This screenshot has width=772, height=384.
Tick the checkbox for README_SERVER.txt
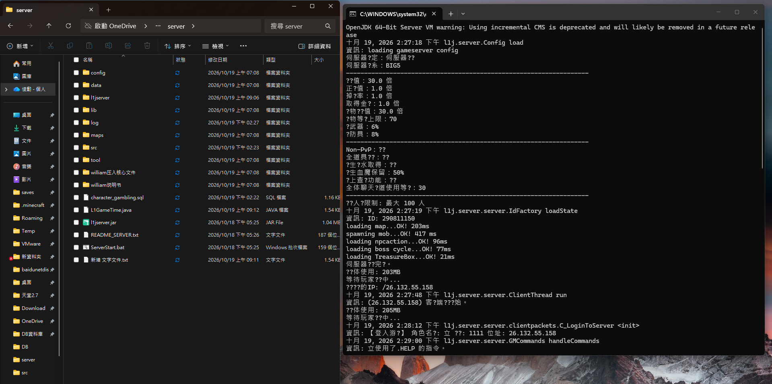tap(76, 235)
